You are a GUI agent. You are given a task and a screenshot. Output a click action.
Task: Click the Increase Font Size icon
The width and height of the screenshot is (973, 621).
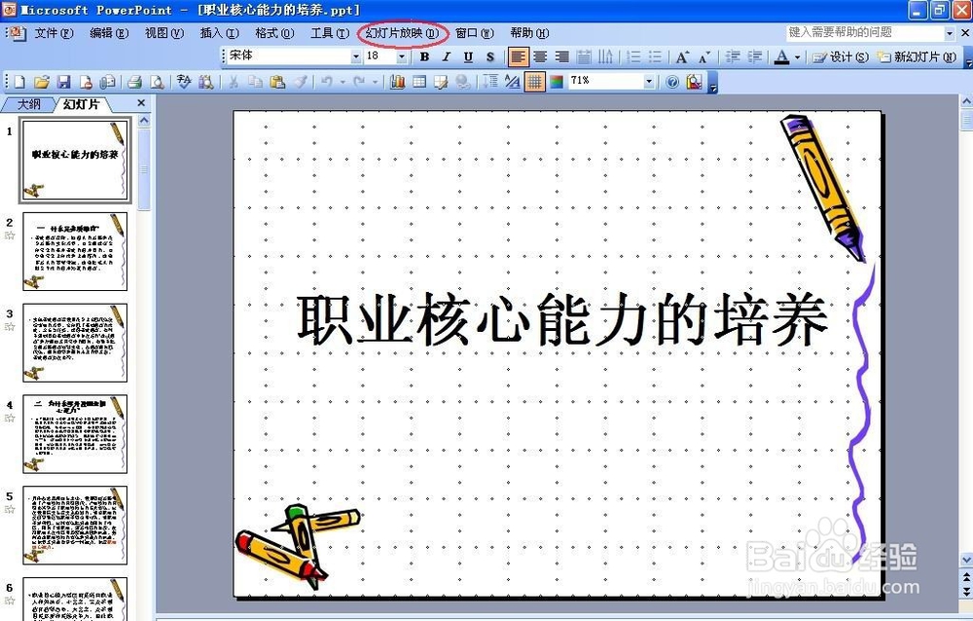(x=682, y=57)
